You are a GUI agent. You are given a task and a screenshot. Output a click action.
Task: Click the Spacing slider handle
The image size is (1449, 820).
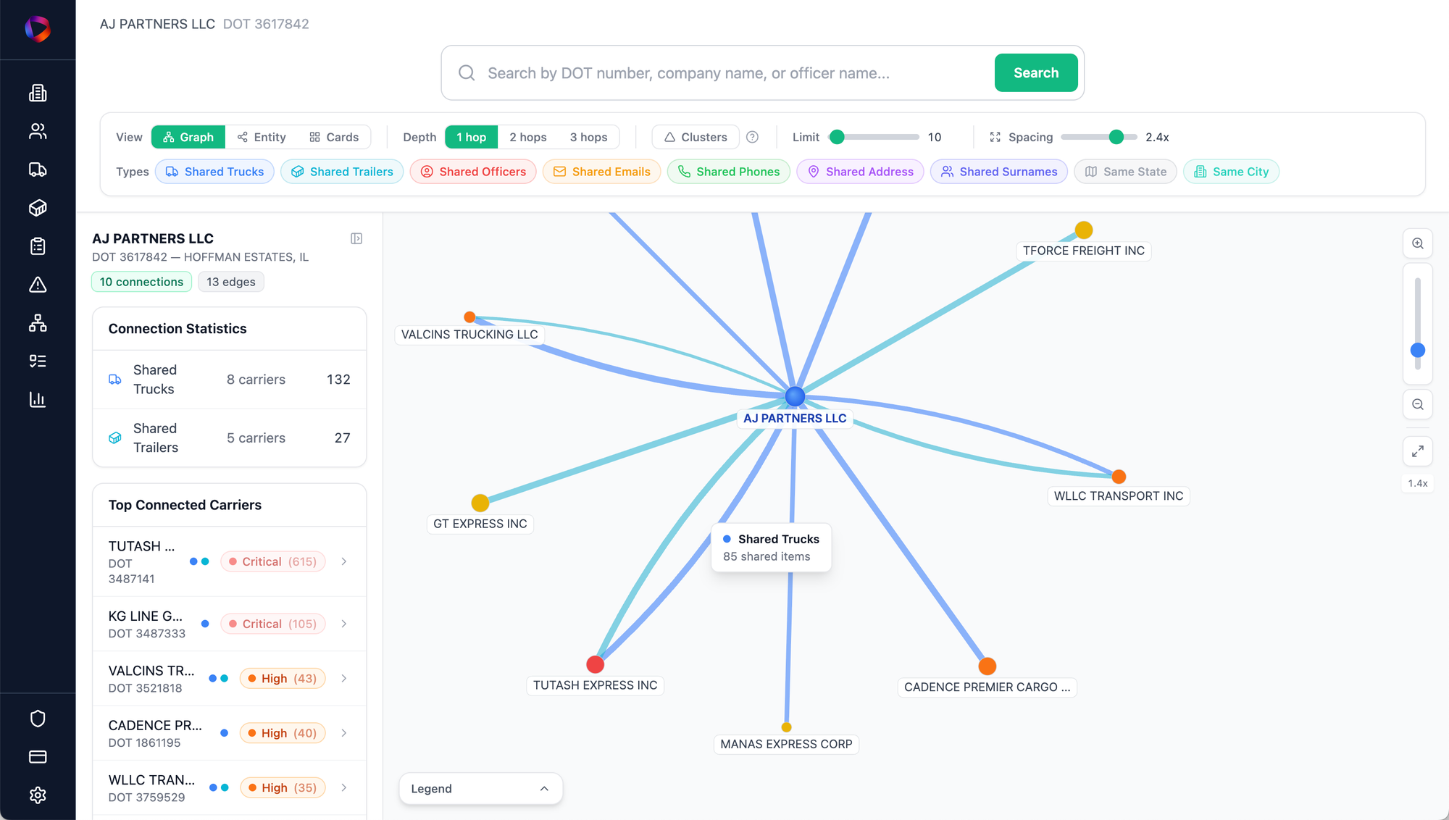point(1116,137)
